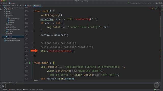Expand the .idea folder
Image resolution: width=163 pixels, height=91 pixels.
click(x=5, y=10)
